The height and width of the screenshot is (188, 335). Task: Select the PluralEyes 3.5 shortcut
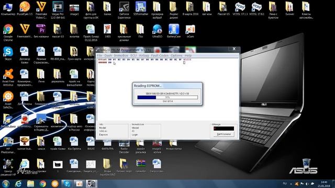pos(25,8)
